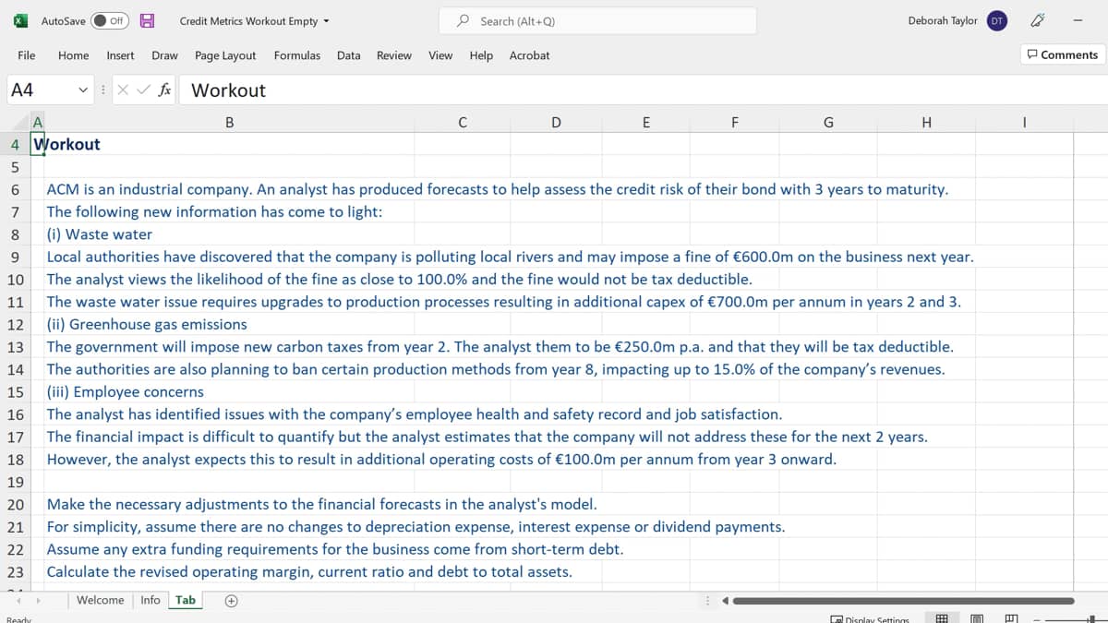Select the active sheet named Tab

click(x=186, y=600)
